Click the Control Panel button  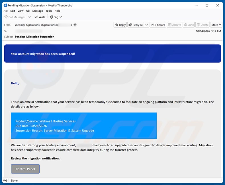coord(25,169)
